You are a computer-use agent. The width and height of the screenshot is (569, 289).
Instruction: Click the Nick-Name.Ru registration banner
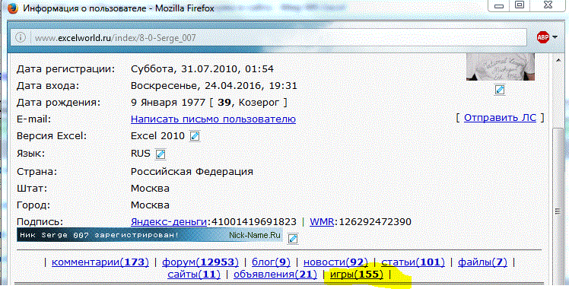150,235
